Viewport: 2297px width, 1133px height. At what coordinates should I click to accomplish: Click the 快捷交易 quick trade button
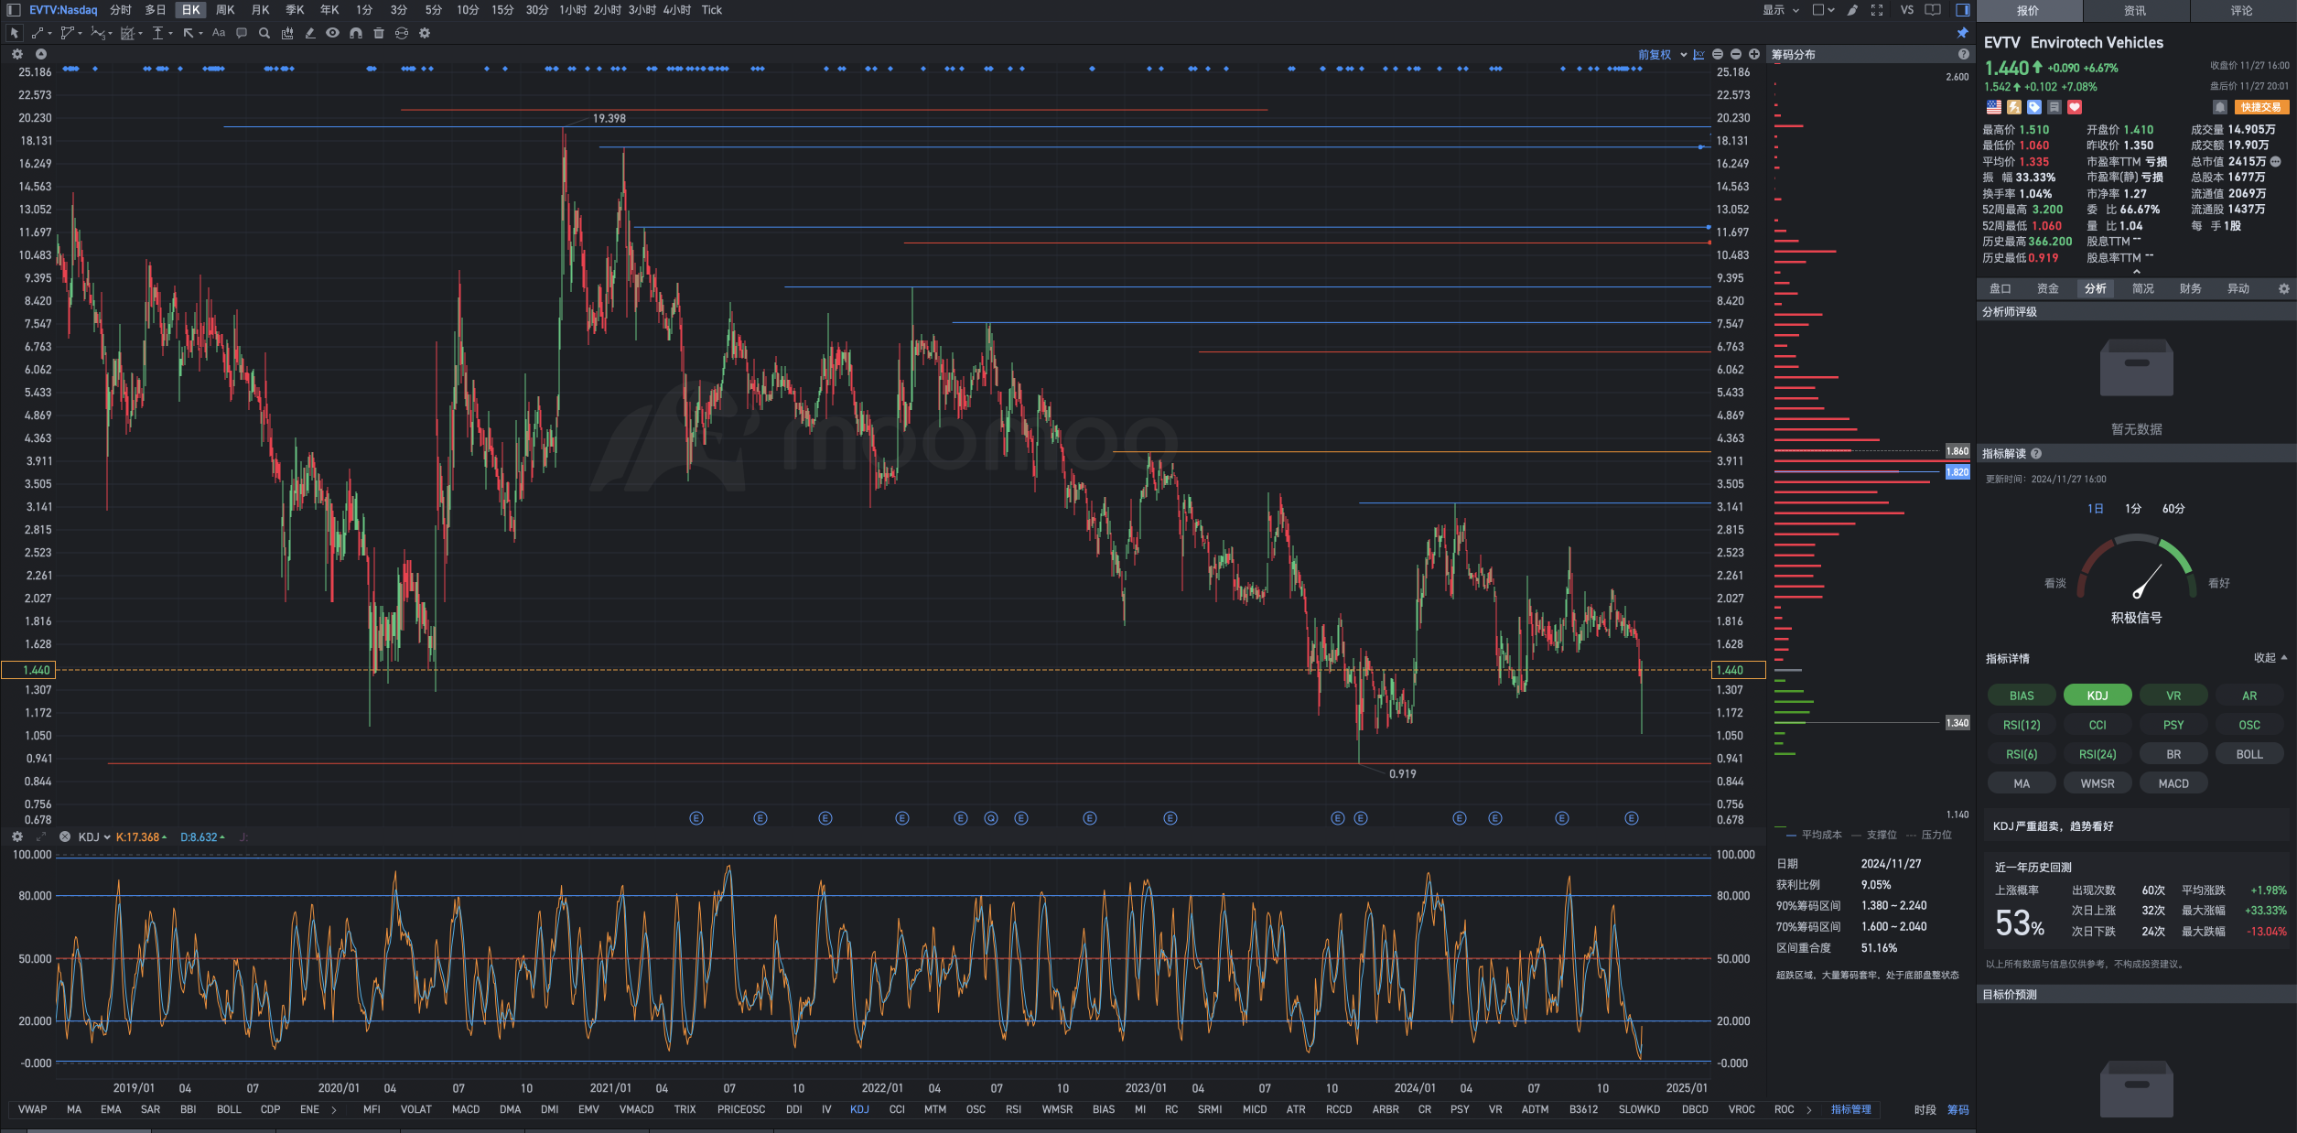[2260, 107]
